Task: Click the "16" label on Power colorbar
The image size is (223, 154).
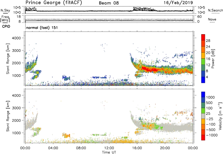Action: 208,59
